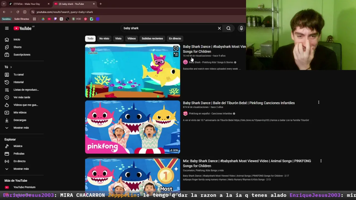Open the Mix: Baby Shark Dance title
Viewport: 356px width, 200px height.
coord(247,163)
